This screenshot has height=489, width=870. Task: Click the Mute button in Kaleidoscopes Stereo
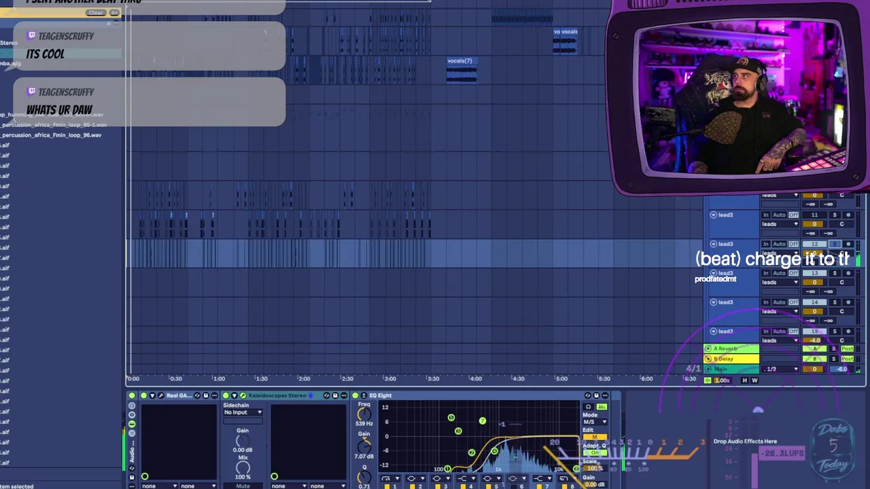point(243,486)
